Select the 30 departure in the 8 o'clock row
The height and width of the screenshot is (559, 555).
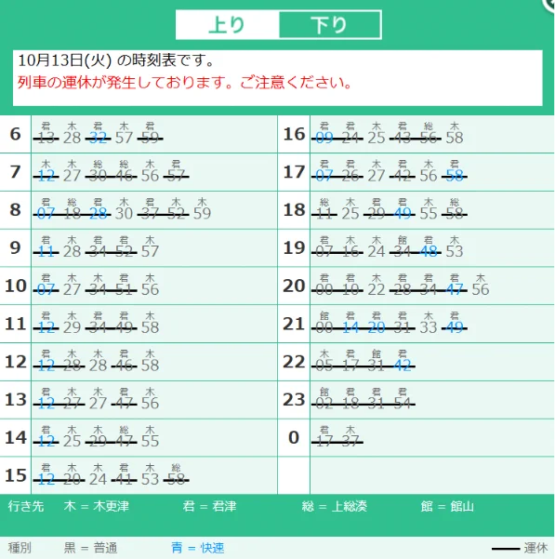pyautogui.click(x=124, y=214)
